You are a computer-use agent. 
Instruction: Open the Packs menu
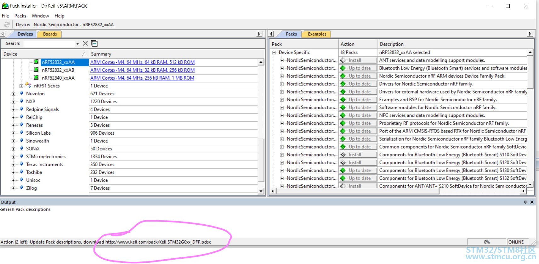pos(20,16)
